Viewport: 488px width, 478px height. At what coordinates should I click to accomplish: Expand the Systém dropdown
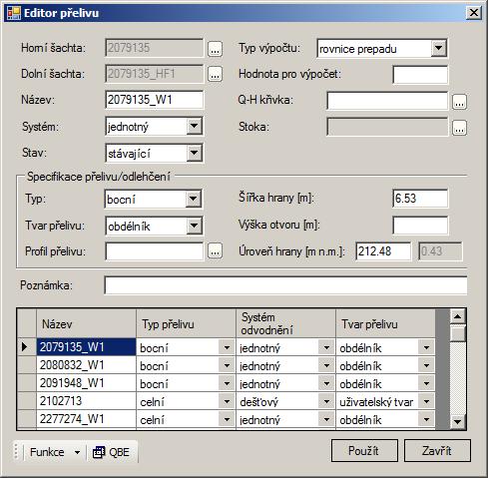(194, 126)
